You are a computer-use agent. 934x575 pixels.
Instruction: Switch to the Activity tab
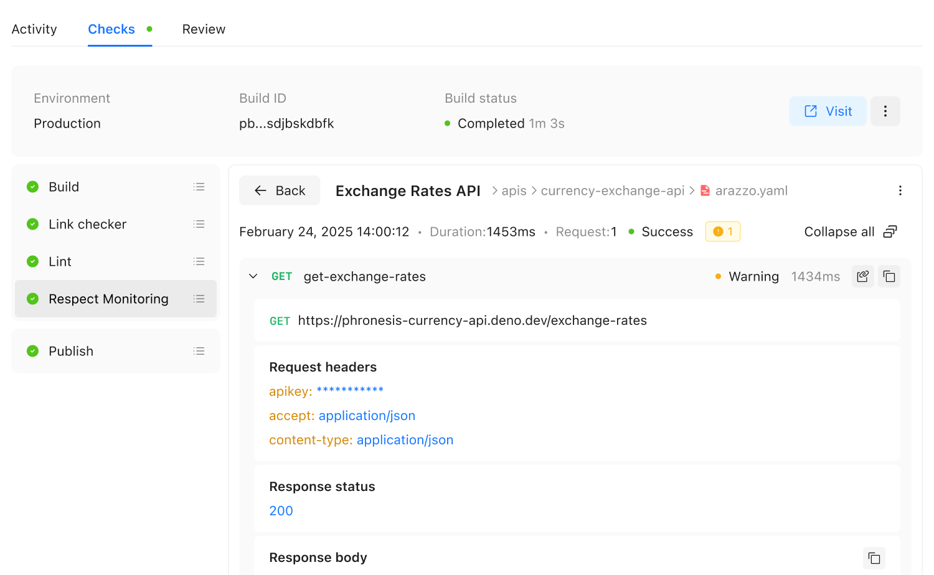[34, 29]
